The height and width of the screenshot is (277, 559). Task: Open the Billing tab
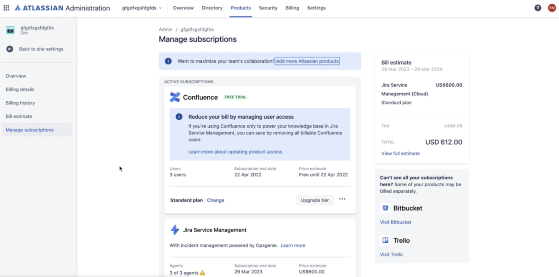(292, 8)
